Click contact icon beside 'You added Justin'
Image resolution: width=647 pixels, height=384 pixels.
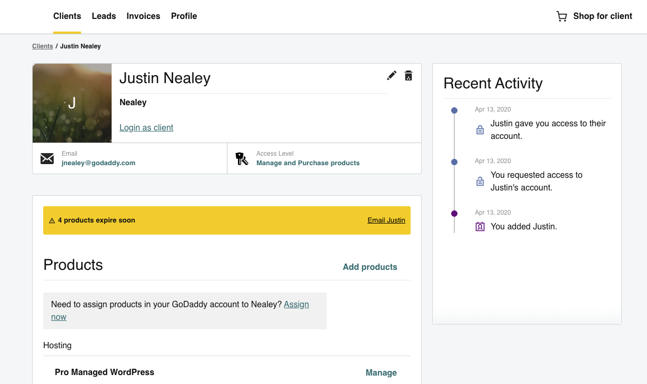[480, 227]
